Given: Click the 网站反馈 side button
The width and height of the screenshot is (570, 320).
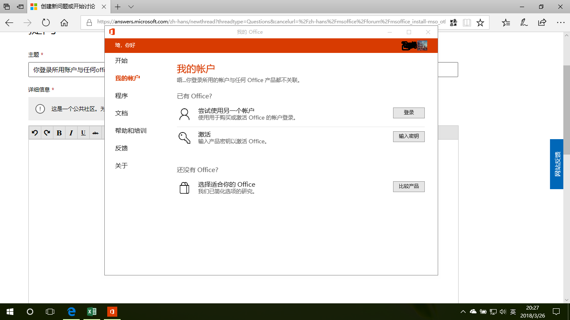Looking at the screenshot, I should [557, 164].
